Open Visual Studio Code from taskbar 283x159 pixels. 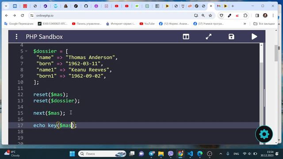[x=190, y=154]
